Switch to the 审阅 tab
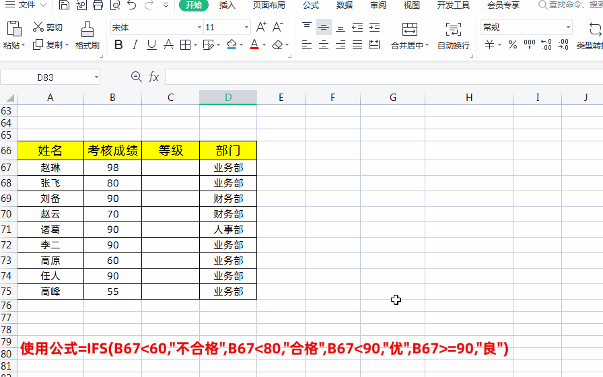603x377 pixels. click(378, 5)
